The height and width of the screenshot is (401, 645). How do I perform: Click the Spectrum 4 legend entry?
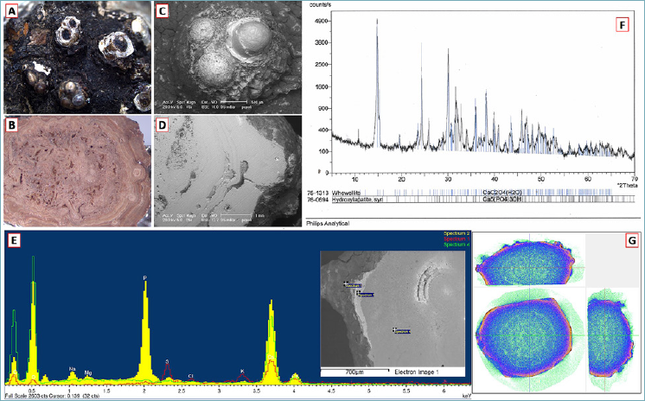(457, 245)
